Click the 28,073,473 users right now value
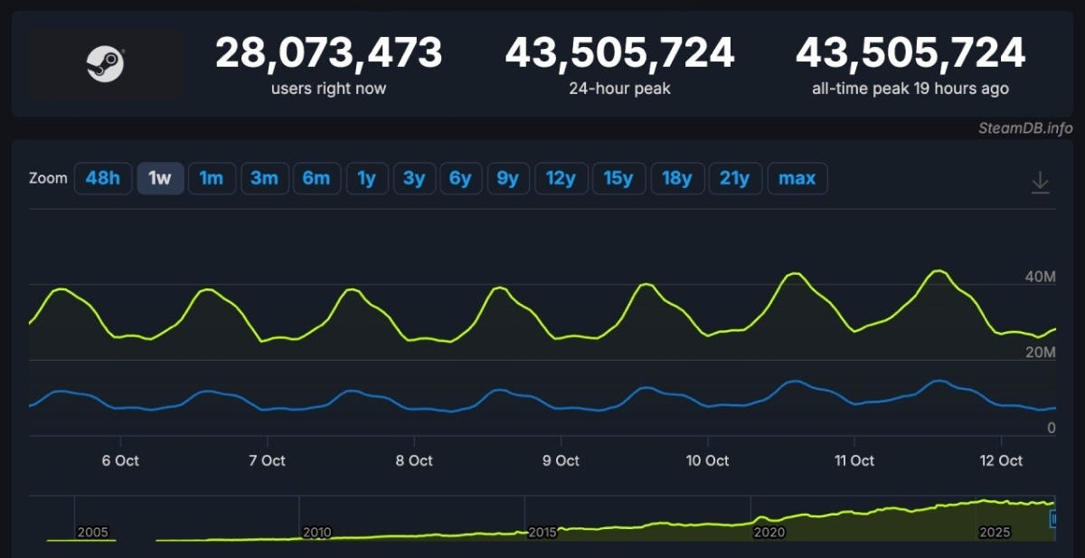 coord(328,53)
